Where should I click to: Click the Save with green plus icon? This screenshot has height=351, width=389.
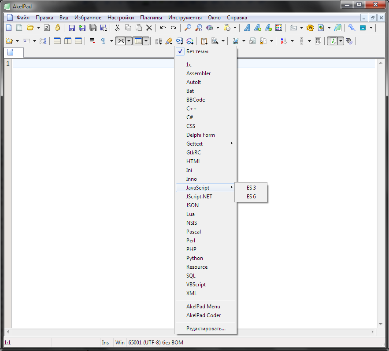click(82, 28)
